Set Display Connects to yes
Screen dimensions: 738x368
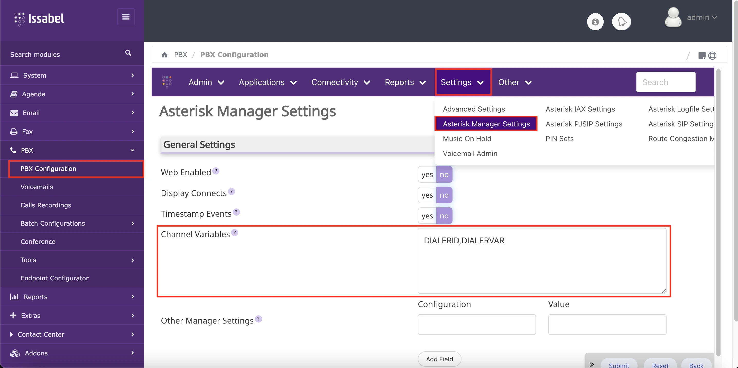tap(427, 195)
